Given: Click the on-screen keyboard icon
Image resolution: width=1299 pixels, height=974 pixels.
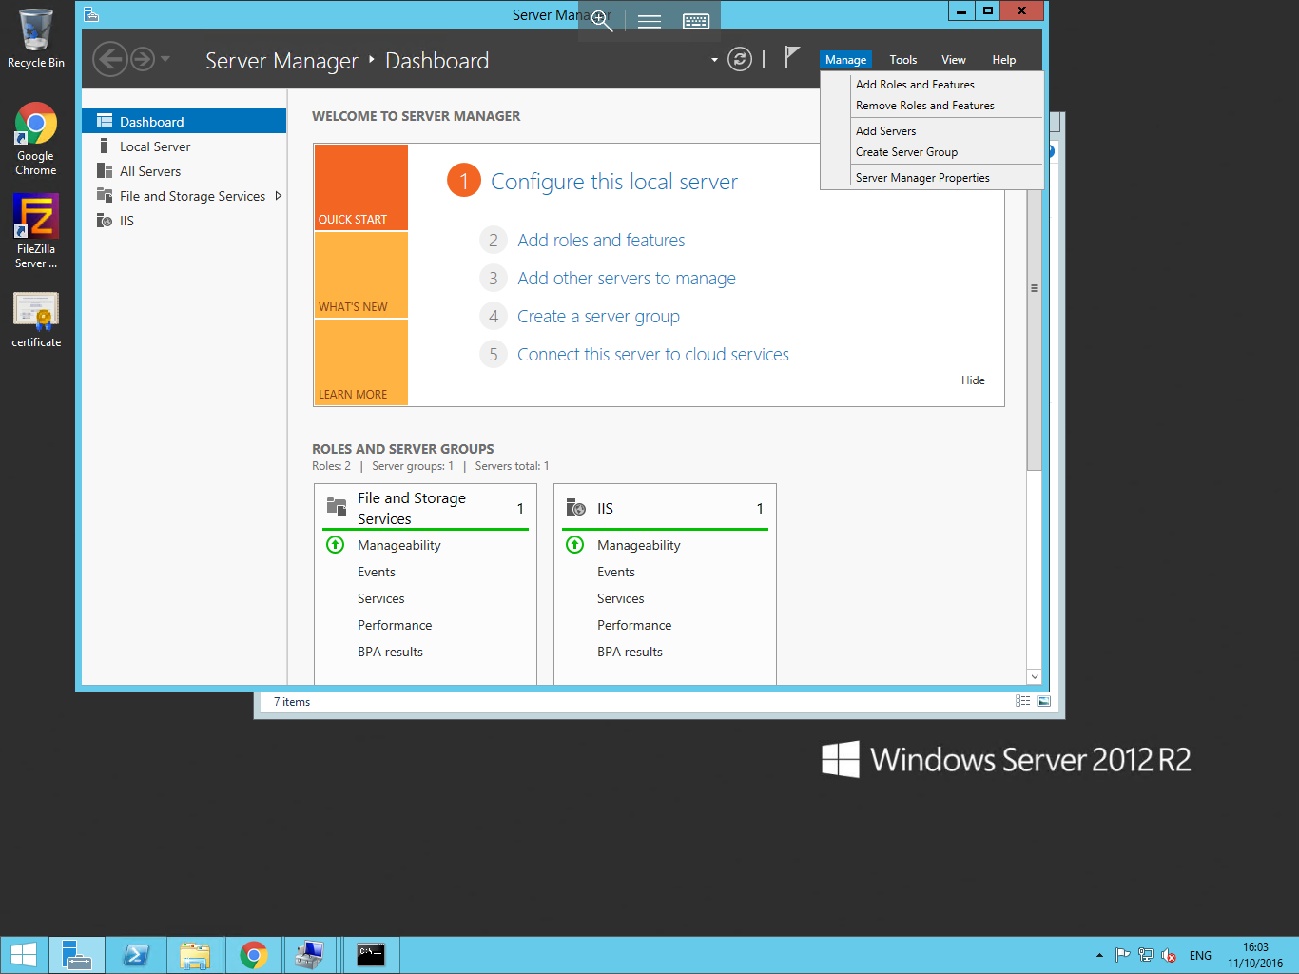Looking at the screenshot, I should click(x=696, y=22).
